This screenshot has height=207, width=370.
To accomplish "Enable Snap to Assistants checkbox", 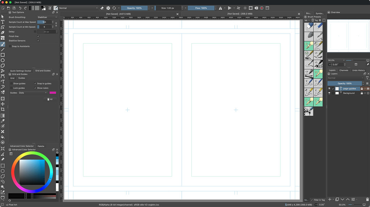I will [x=10, y=46].
